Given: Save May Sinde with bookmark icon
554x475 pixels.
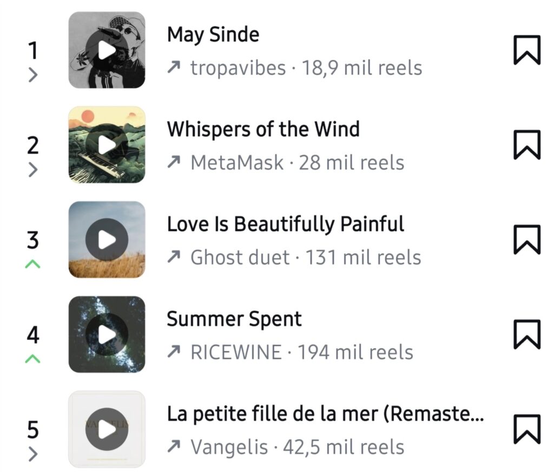Looking at the screenshot, I should (527, 50).
